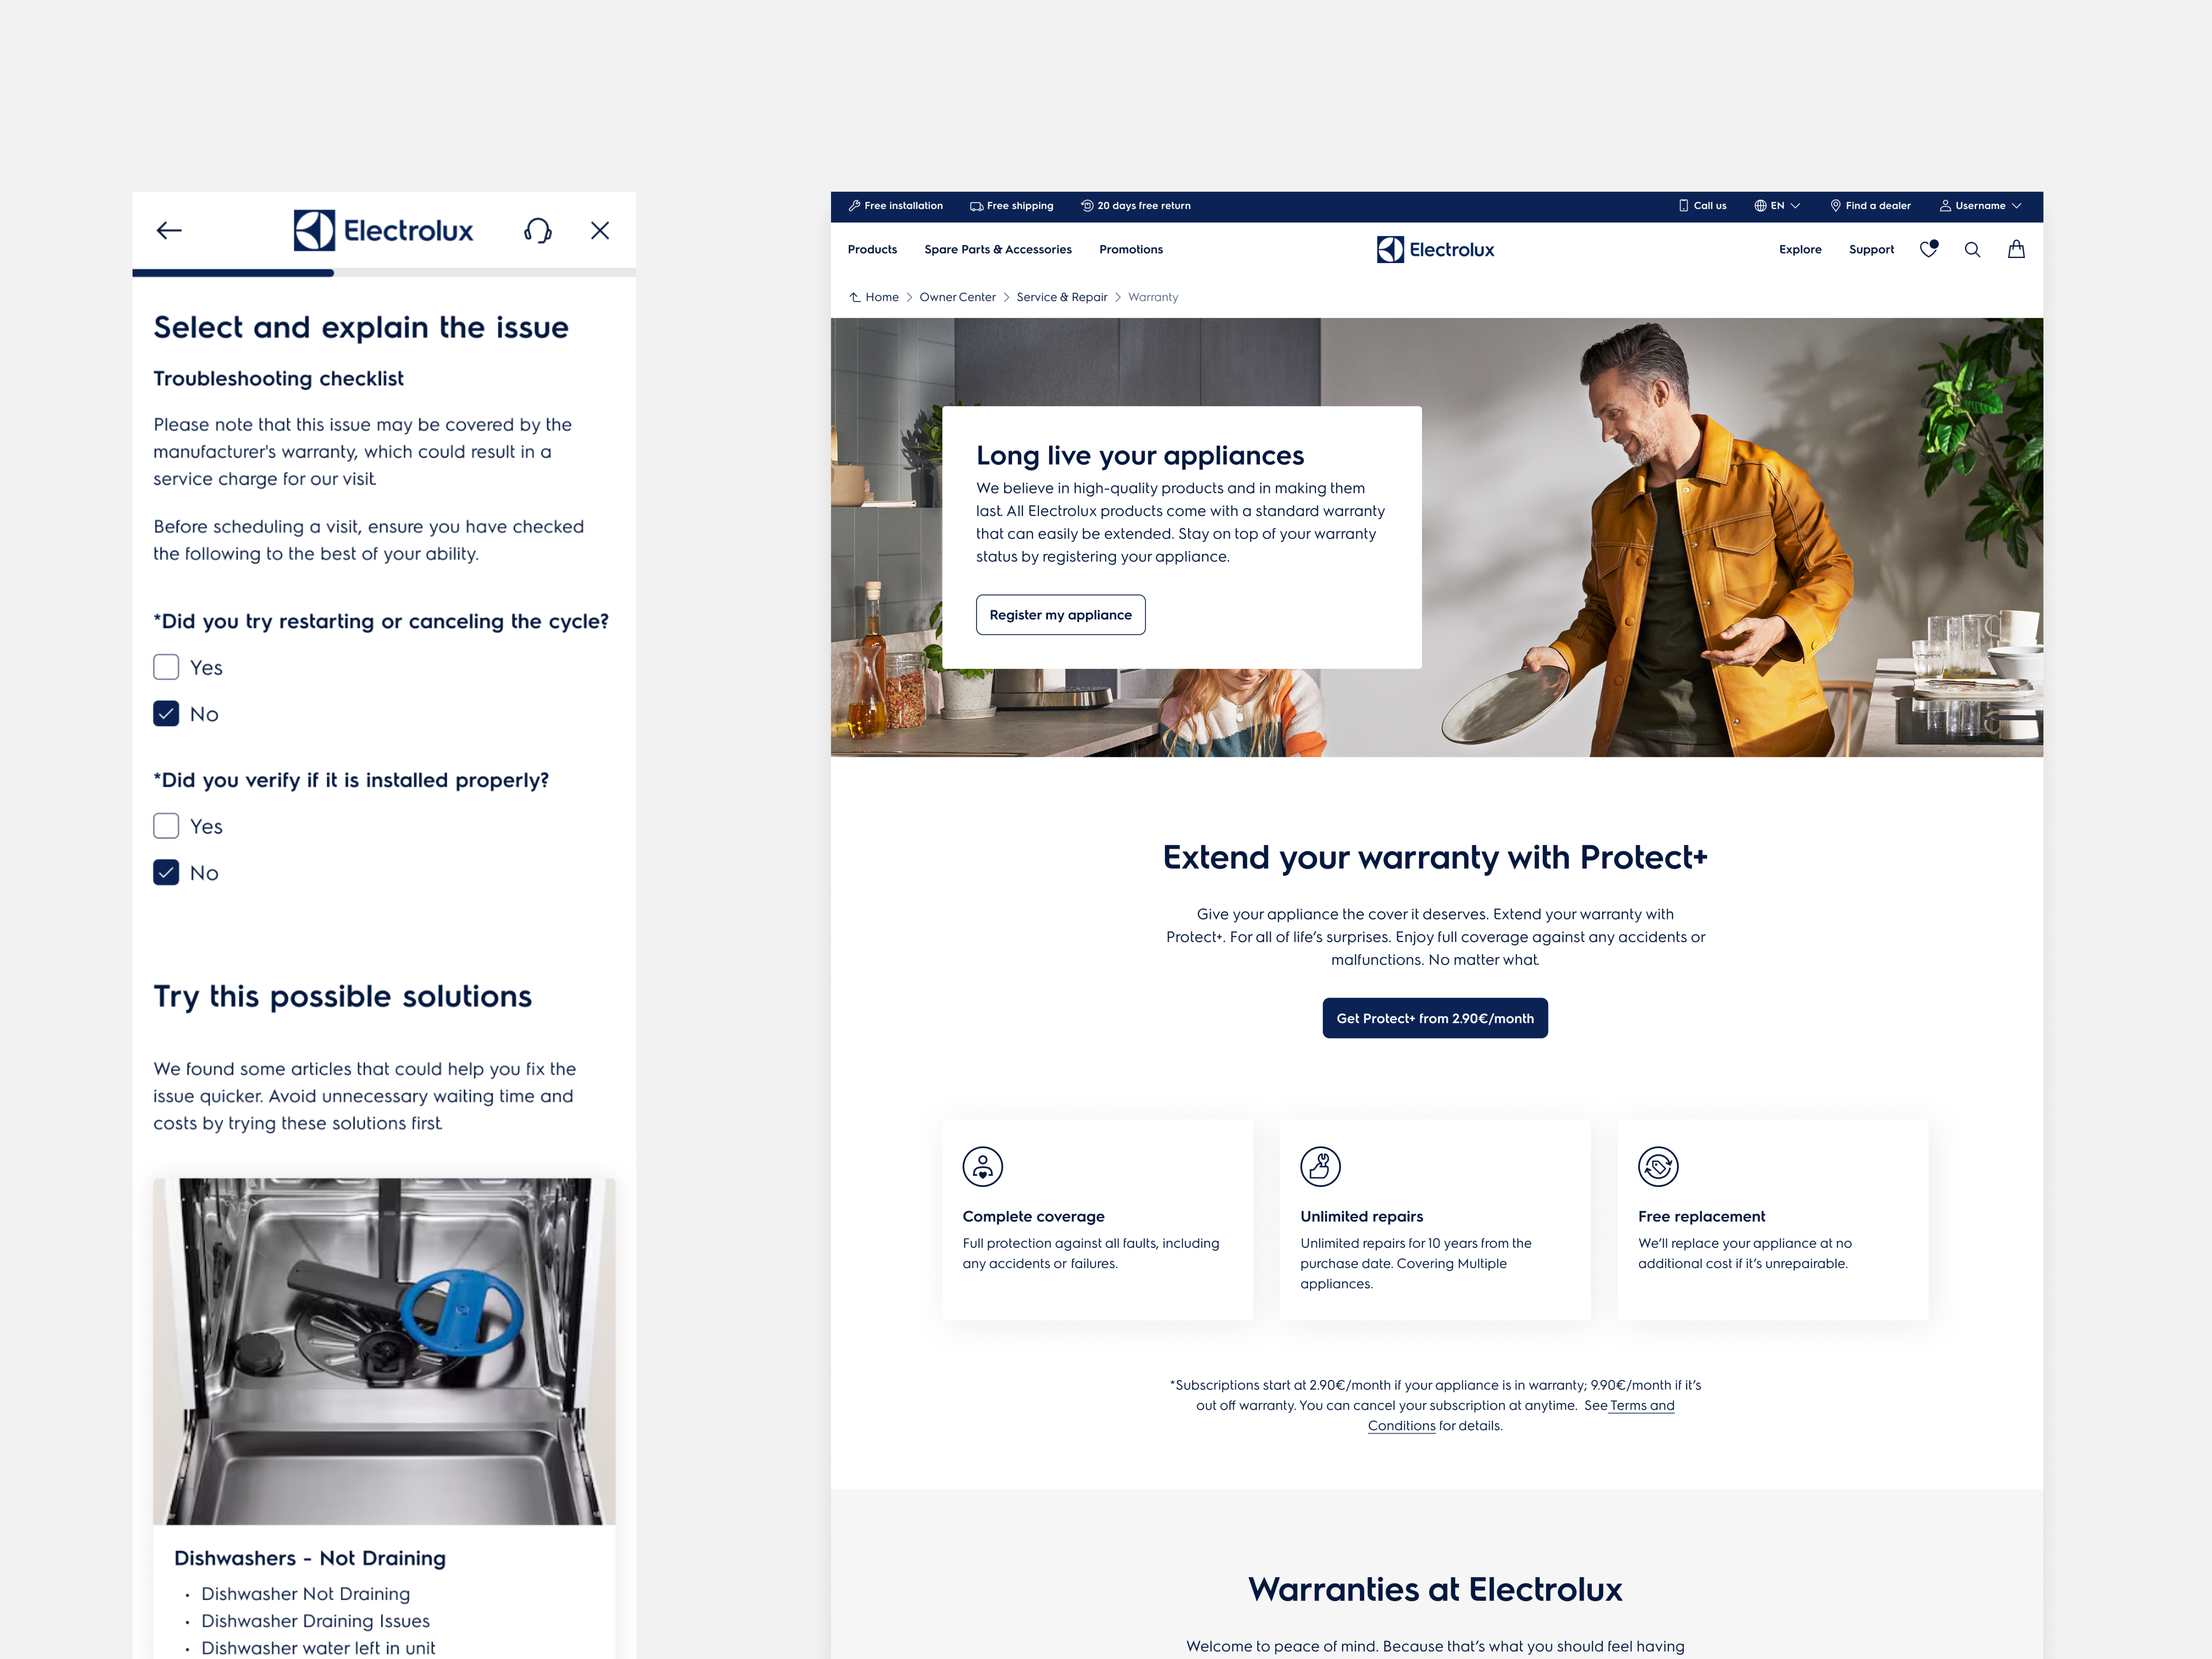
Task: Uncheck No for installed properly question
Action: pyautogui.click(x=166, y=873)
